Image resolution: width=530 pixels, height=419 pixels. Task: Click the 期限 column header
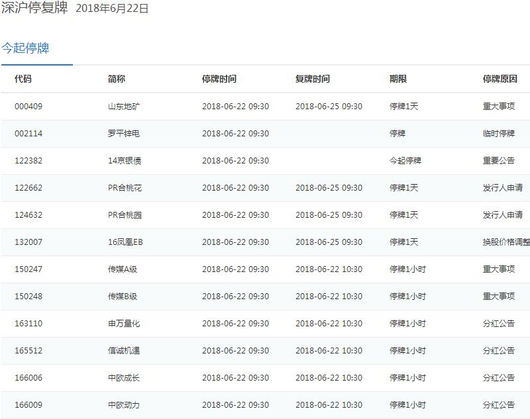point(397,79)
